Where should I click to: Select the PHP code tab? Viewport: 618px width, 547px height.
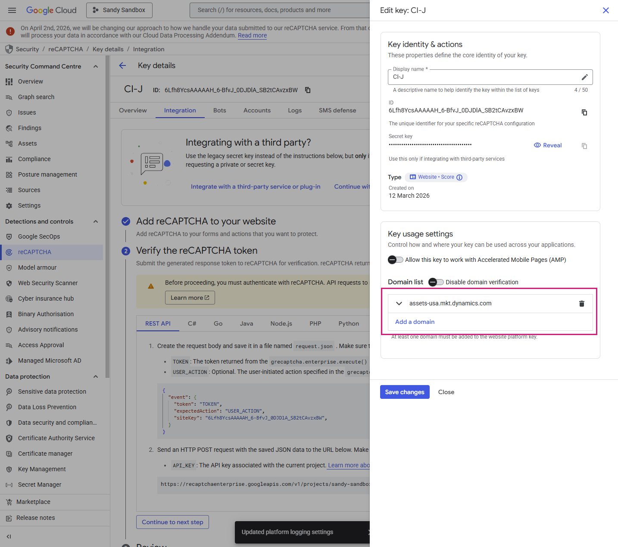315,323
